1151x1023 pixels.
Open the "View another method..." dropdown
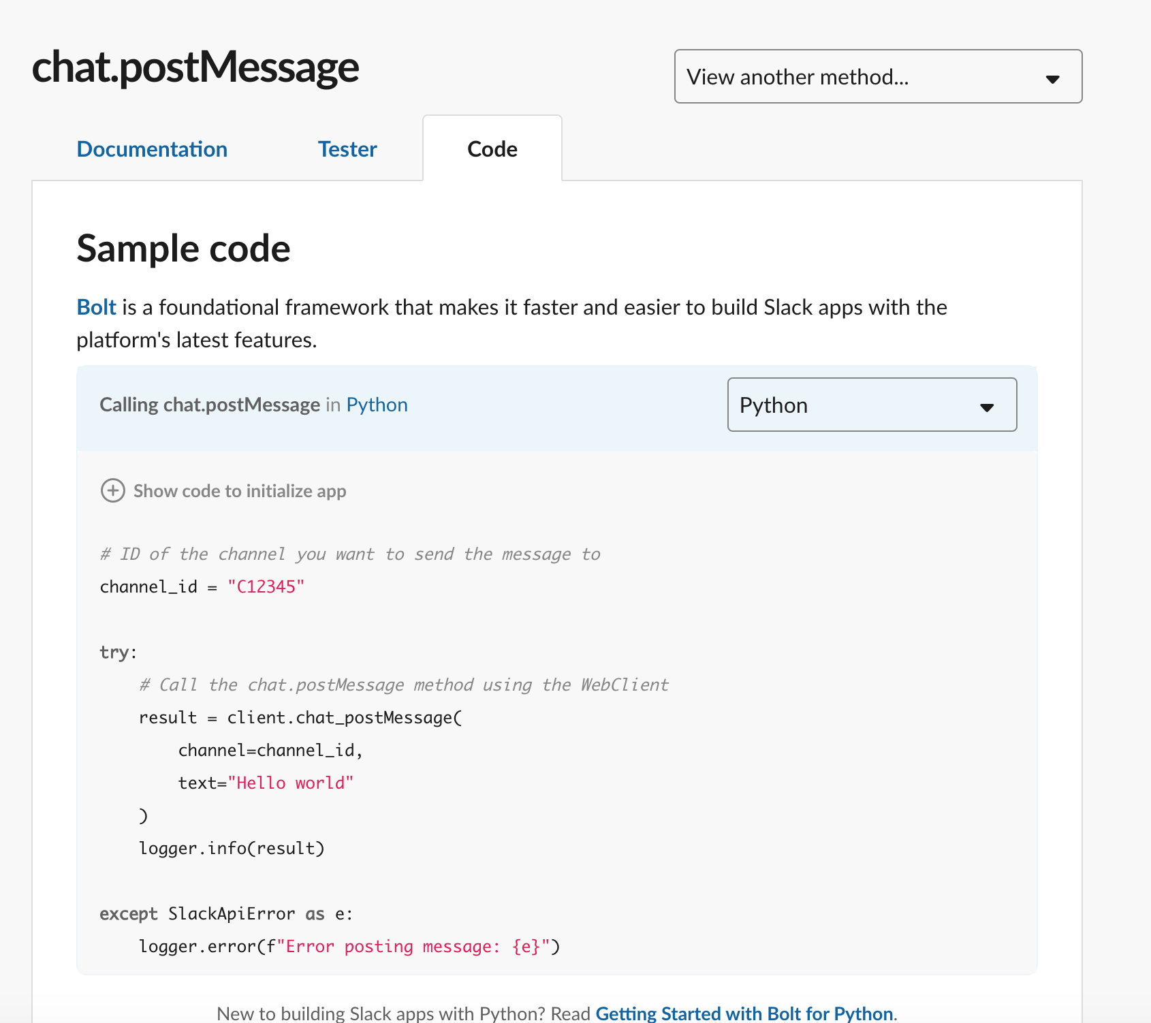pyautogui.click(x=878, y=77)
